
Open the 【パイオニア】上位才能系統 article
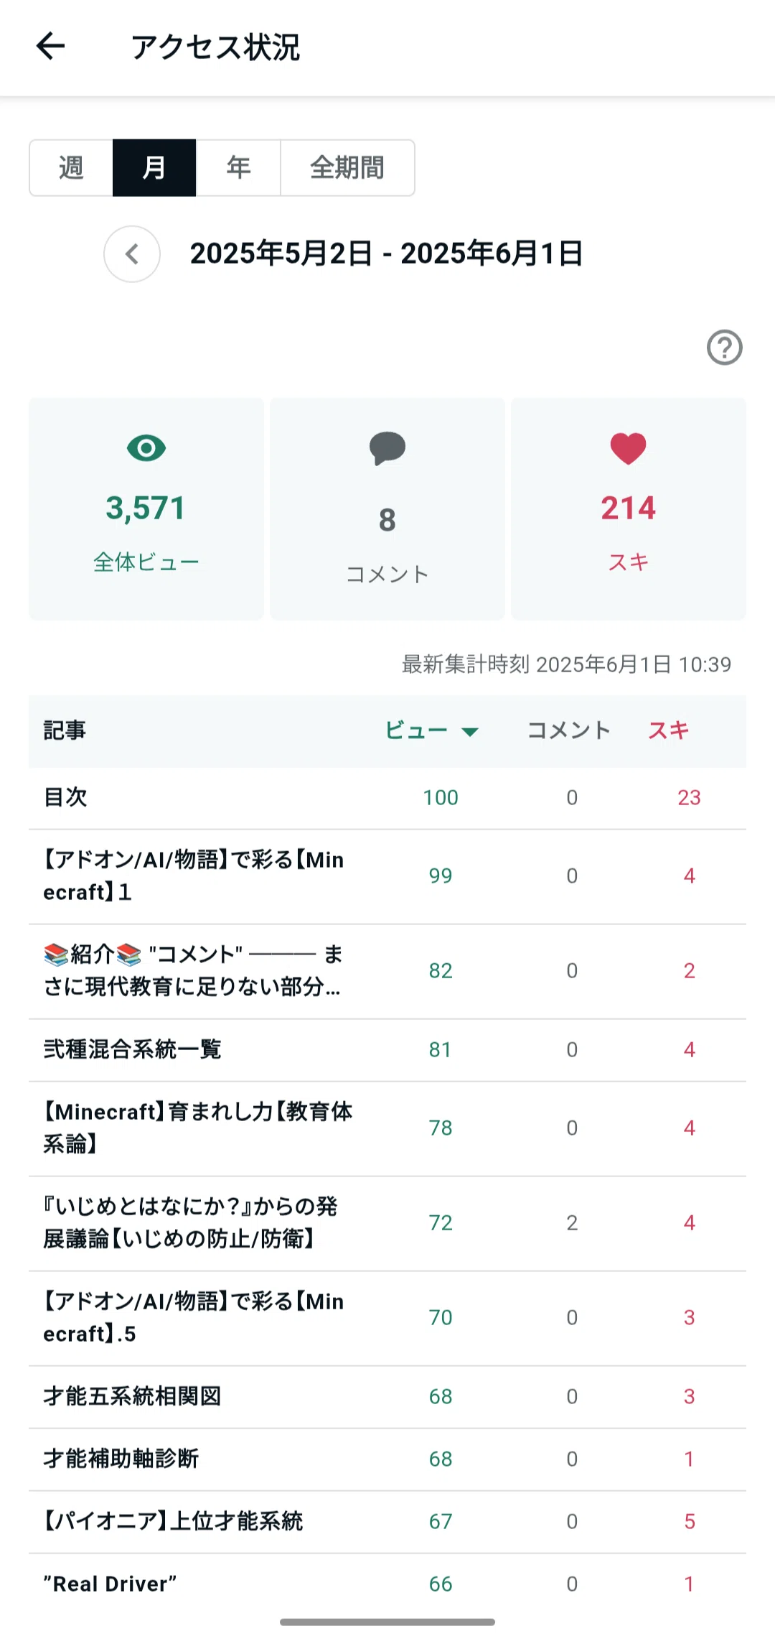tap(387, 1522)
